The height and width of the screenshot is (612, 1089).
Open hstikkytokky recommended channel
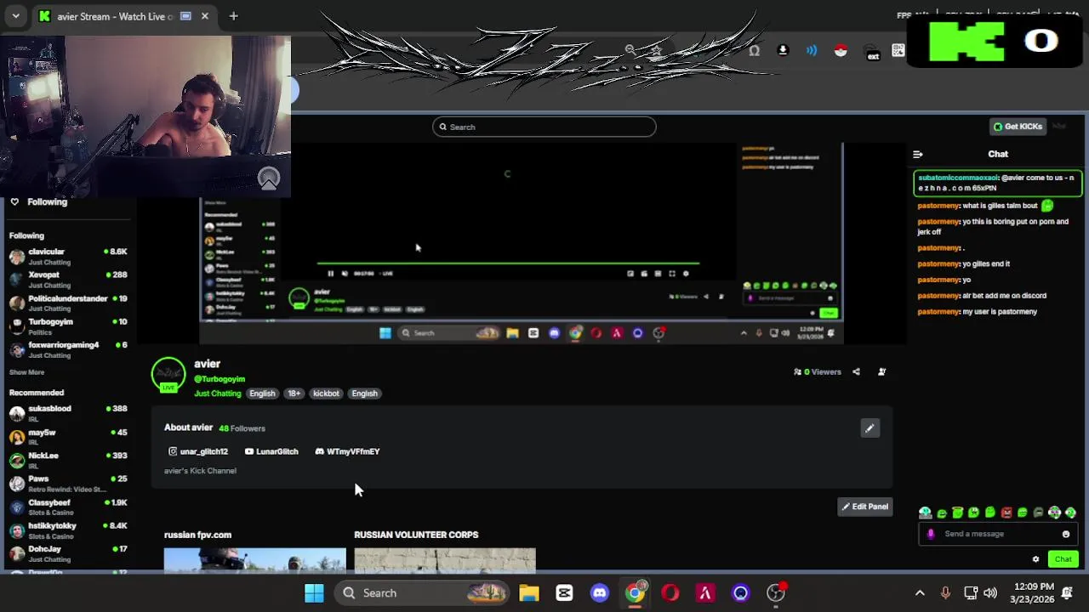[68, 530]
